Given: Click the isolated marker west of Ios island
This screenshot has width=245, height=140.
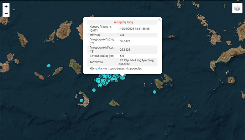Looking at the screenshot, I should [x=49, y=65].
